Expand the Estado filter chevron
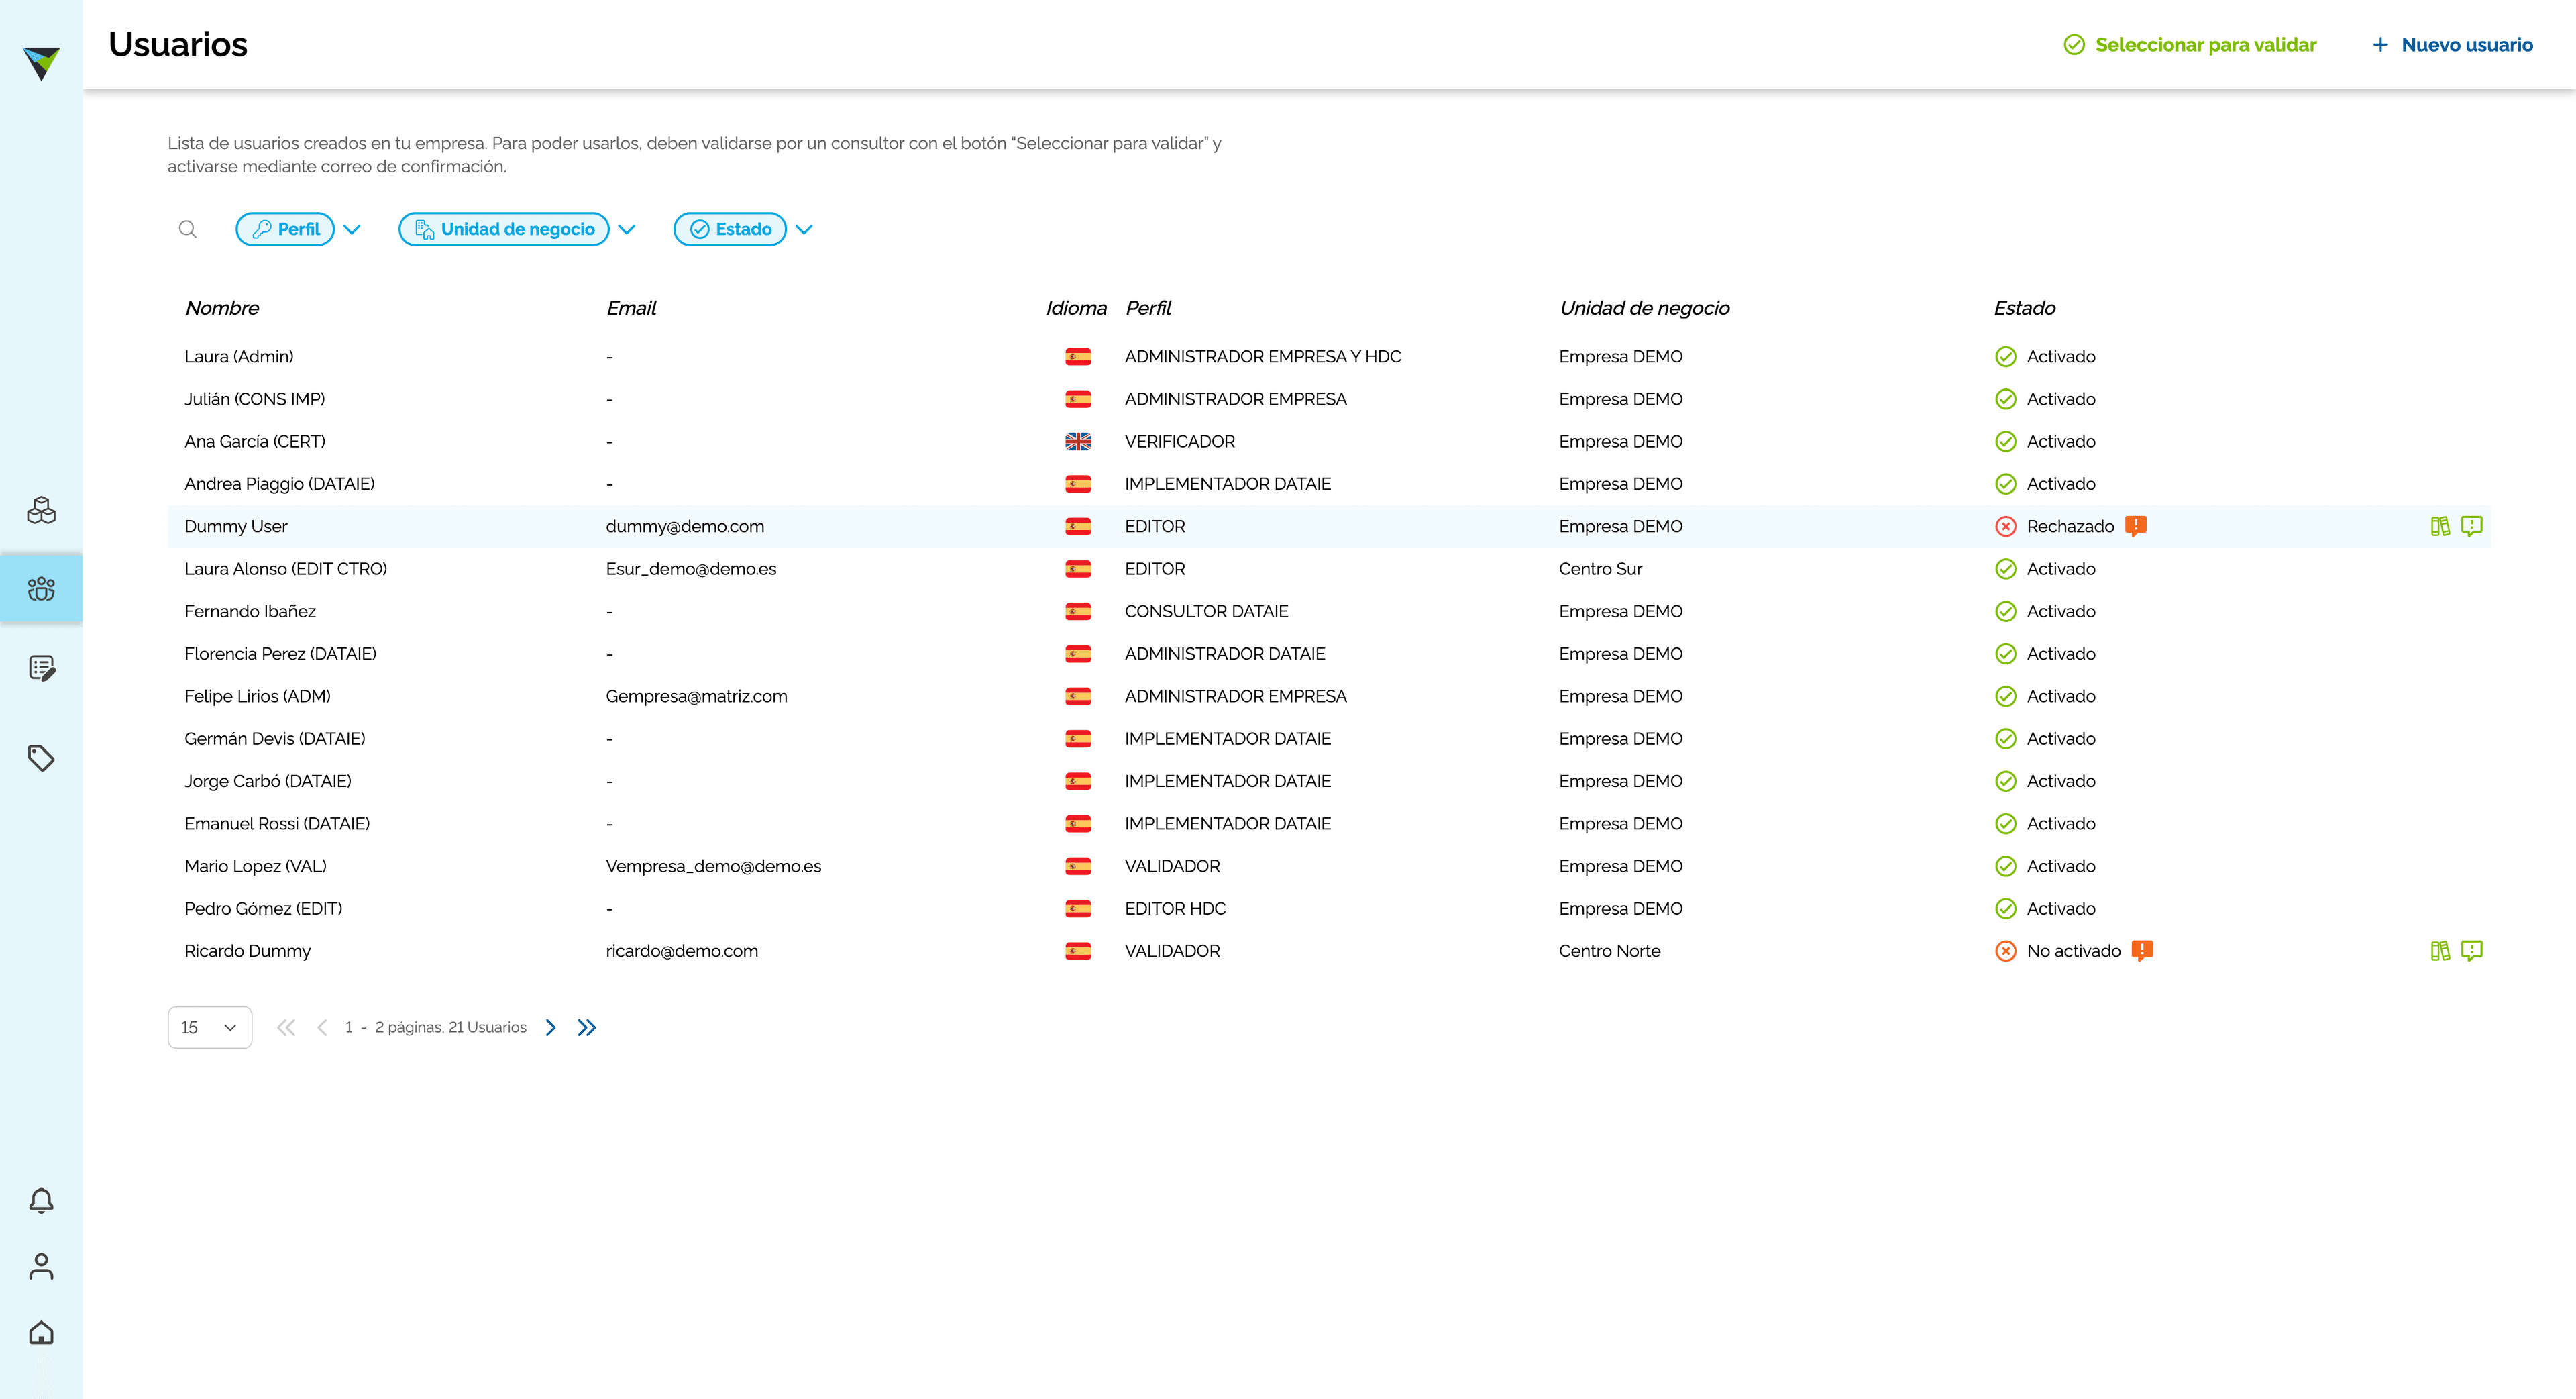 (804, 229)
